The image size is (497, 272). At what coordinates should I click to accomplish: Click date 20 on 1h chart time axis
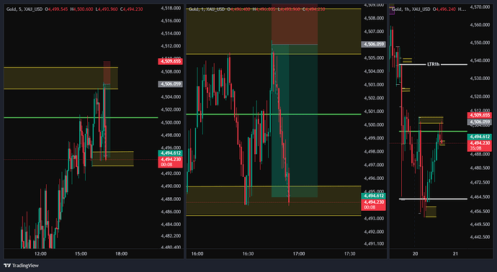[415, 253]
